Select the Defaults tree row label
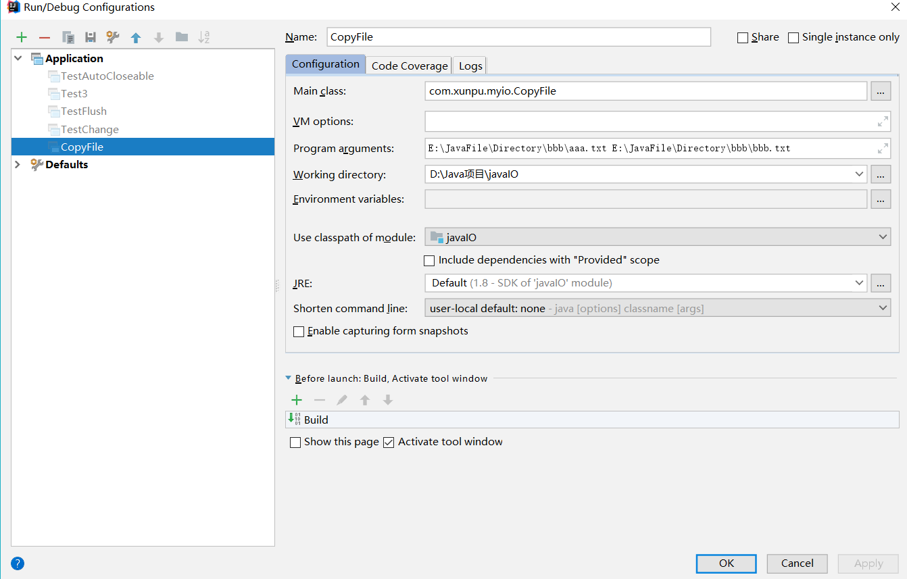The height and width of the screenshot is (579, 907). pos(67,165)
